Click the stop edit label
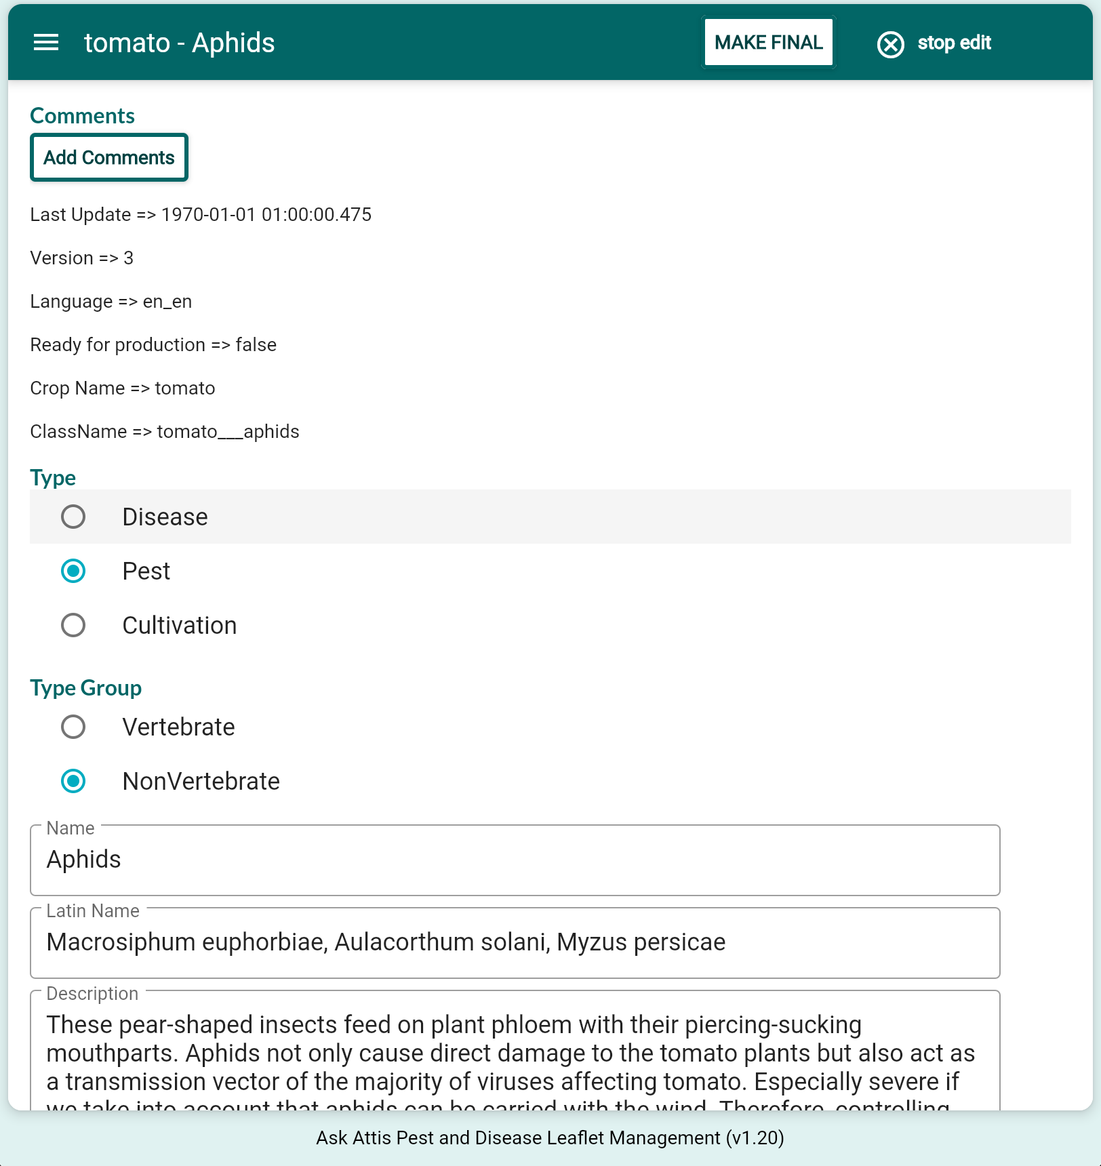 pos(954,43)
